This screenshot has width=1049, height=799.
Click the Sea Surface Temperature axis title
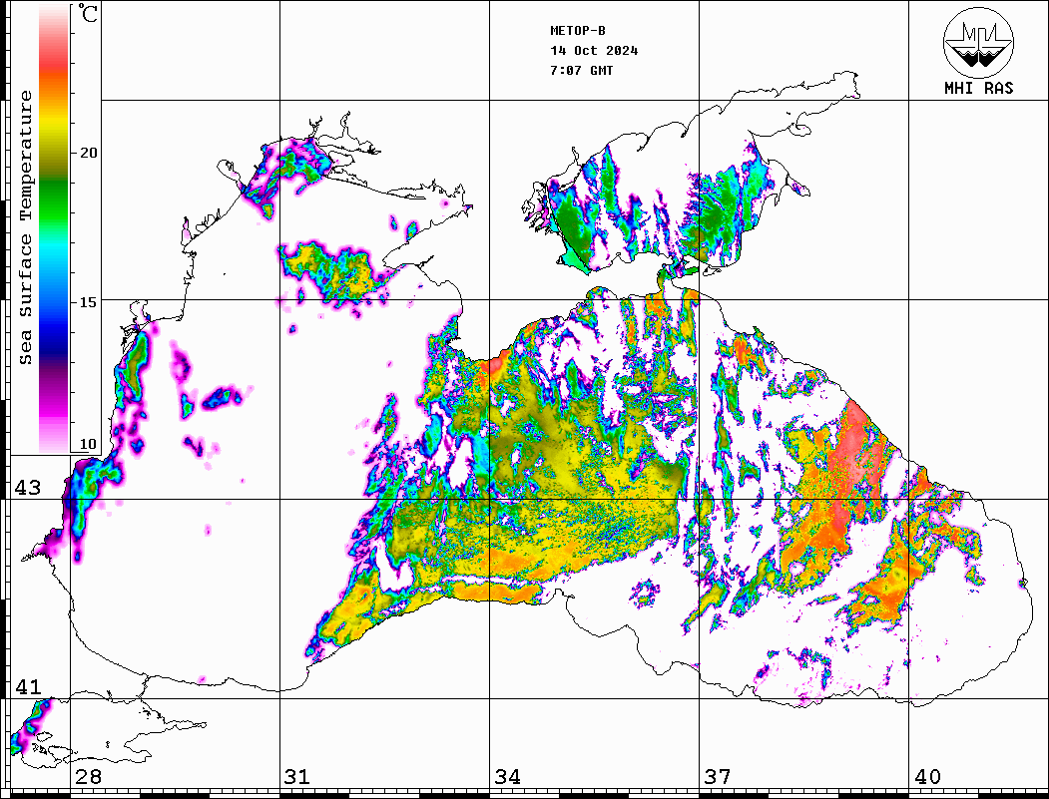point(25,228)
